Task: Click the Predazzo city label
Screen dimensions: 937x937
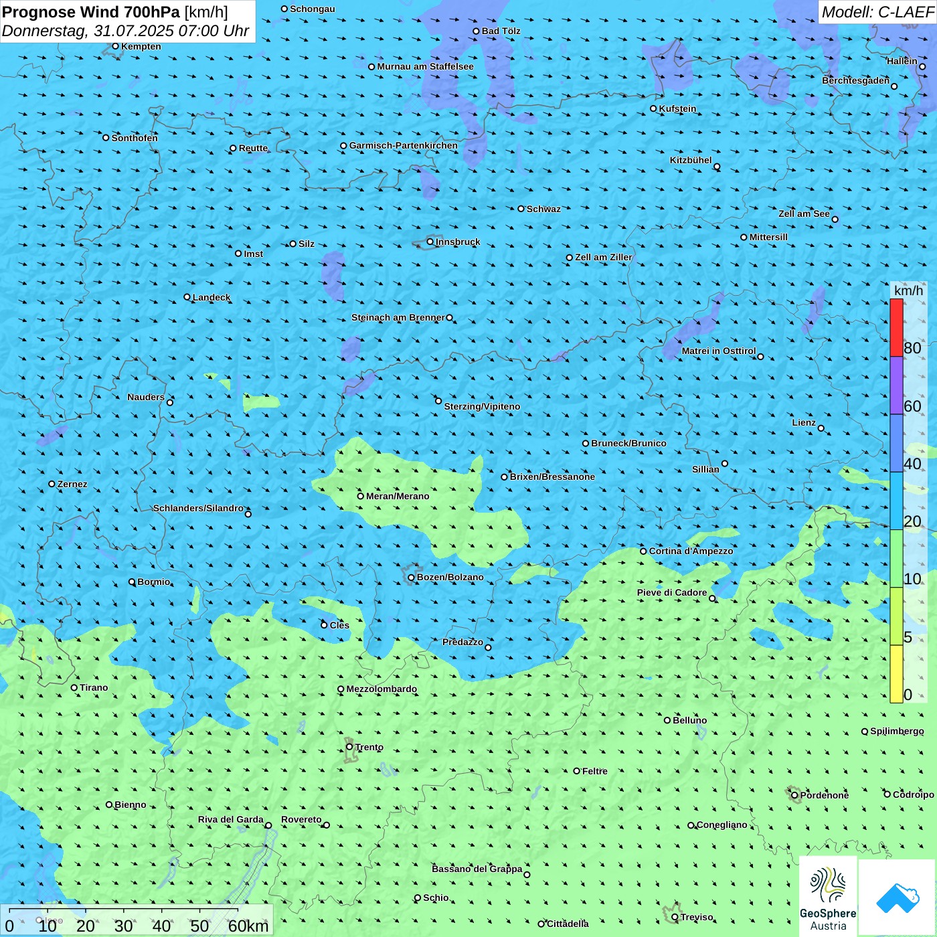Action: click(462, 642)
